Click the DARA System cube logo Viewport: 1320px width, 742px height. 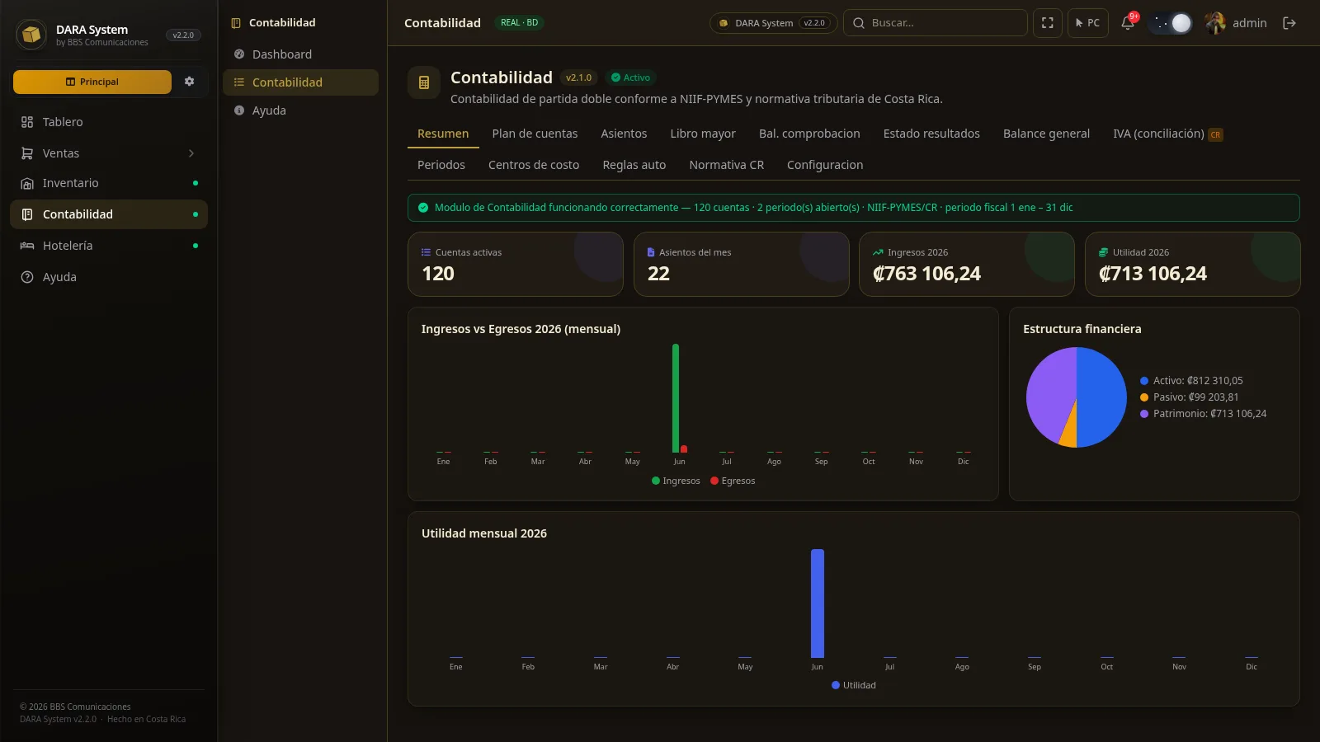point(31,35)
